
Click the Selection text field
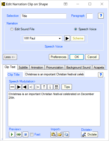(x=44, y=16)
